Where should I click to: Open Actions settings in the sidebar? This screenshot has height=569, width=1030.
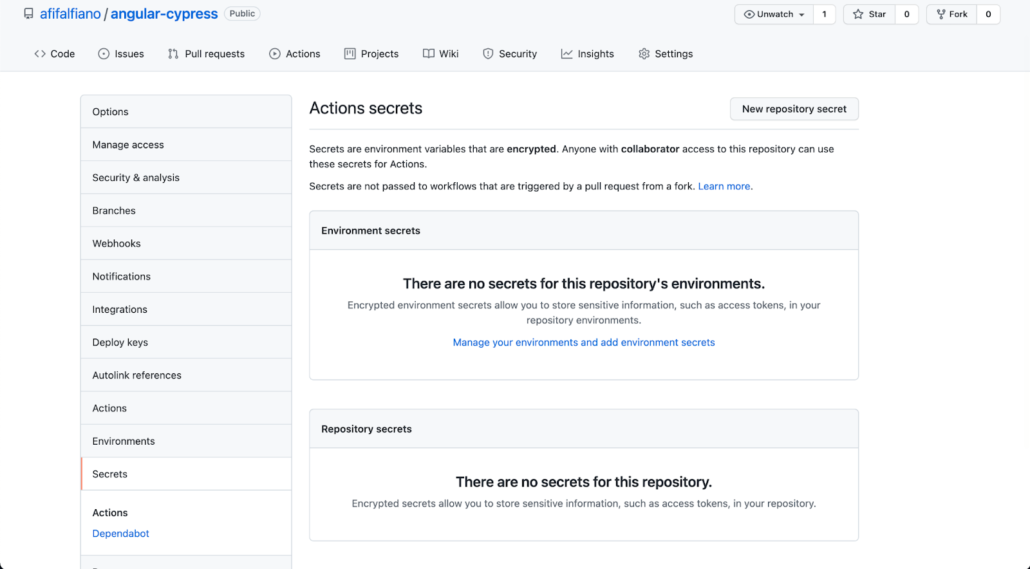pos(186,408)
